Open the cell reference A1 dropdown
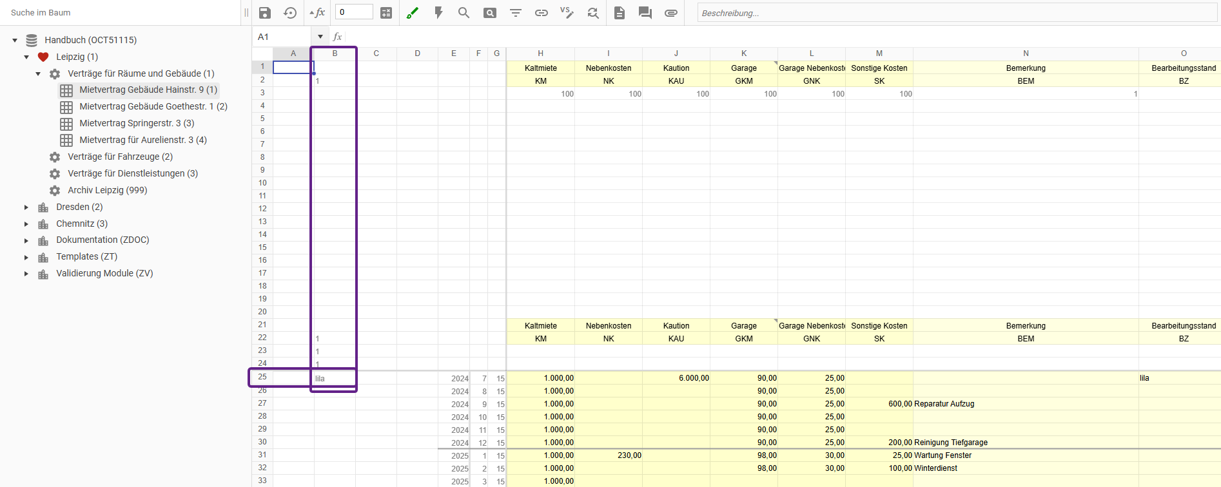 (x=320, y=37)
